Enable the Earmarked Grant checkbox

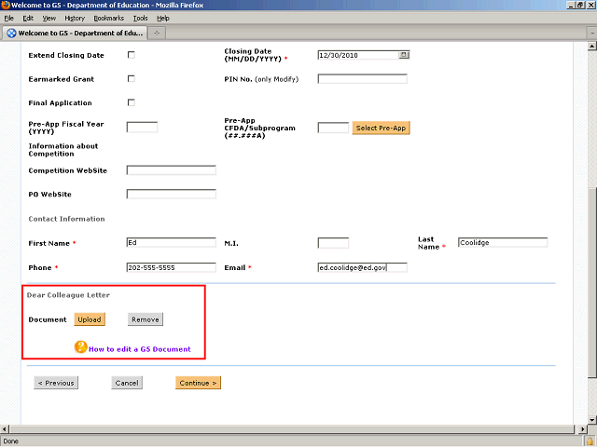point(132,78)
